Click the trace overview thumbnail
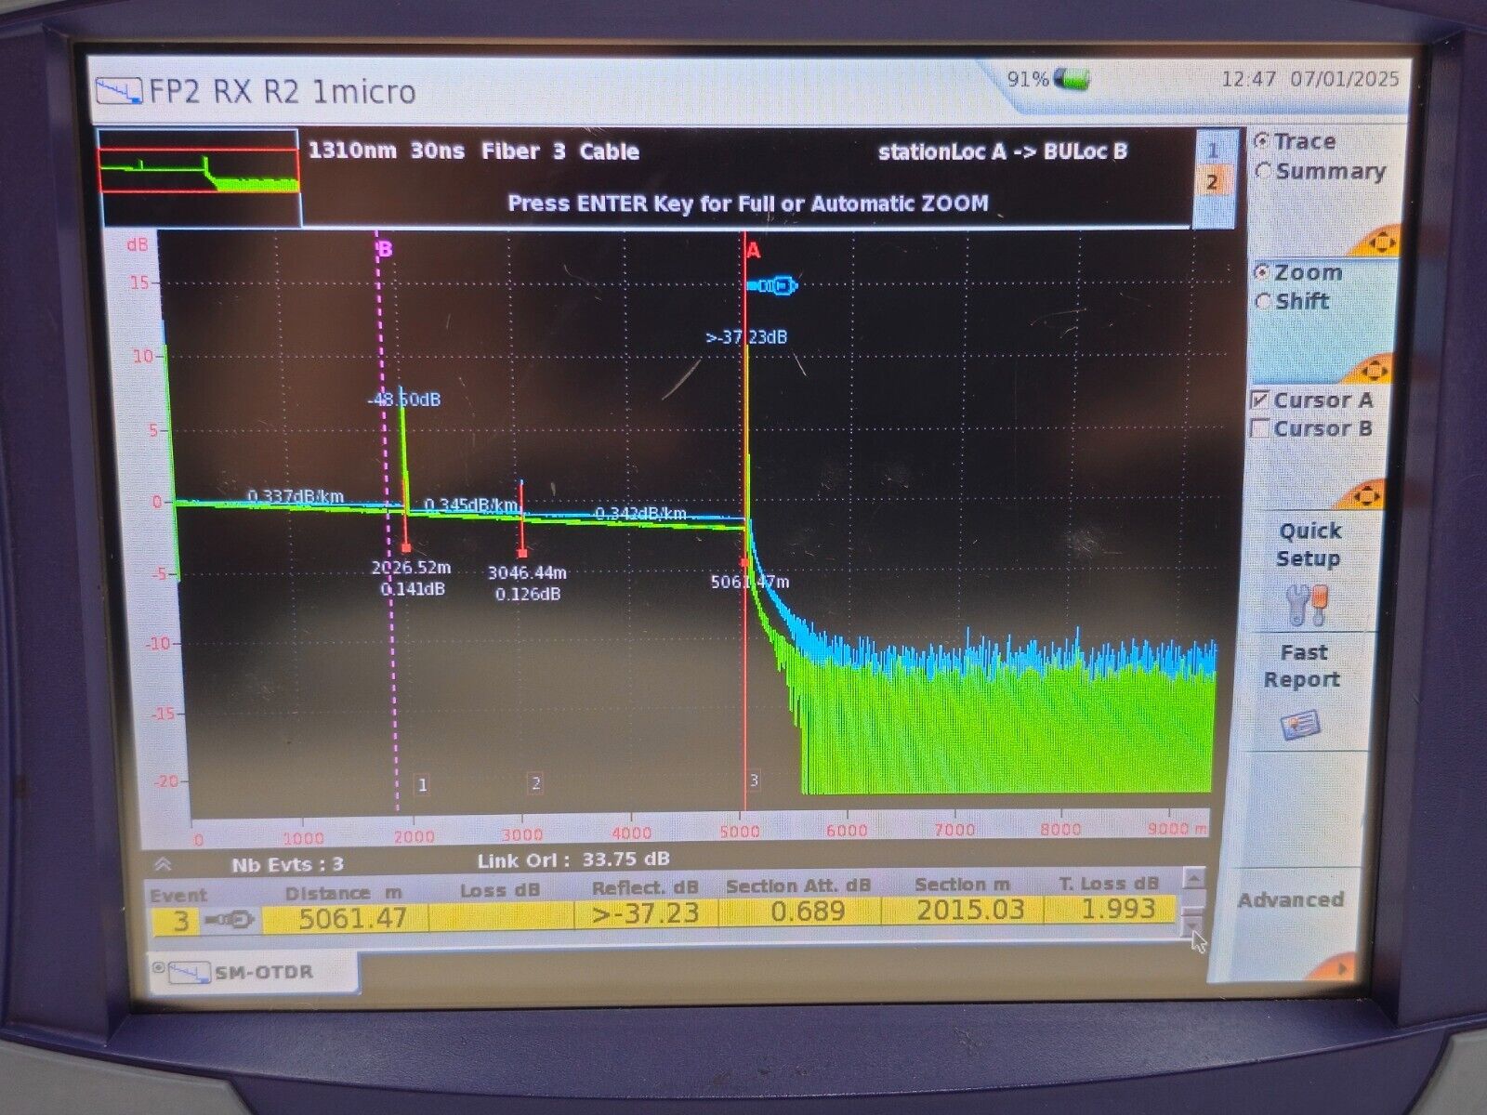Image resolution: width=1487 pixels, height=1115 pixels. coord(199,177)
